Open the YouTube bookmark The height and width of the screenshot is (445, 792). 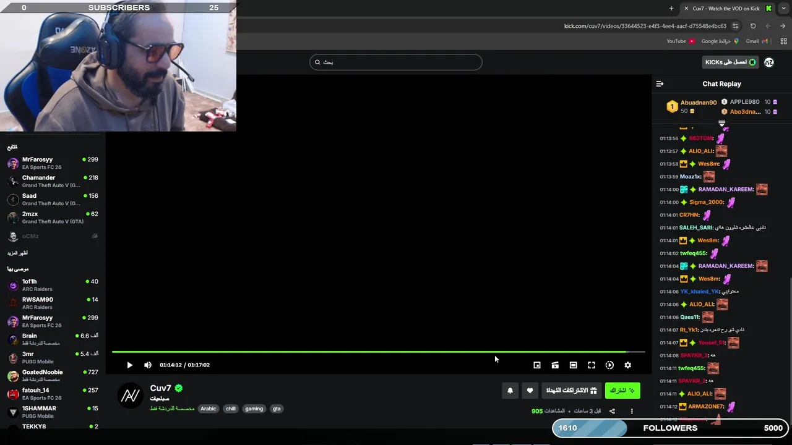click(681, 41)
